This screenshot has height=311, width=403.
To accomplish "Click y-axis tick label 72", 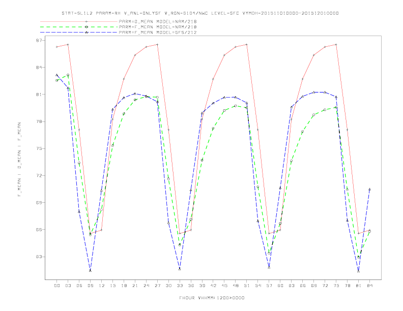I will point(40,175).
